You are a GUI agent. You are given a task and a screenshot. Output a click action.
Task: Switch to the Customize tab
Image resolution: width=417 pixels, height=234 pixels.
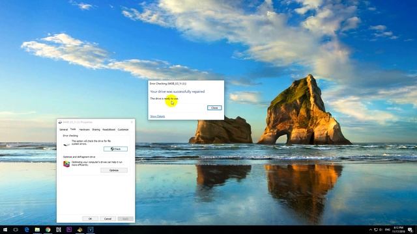tap(123, 130)
